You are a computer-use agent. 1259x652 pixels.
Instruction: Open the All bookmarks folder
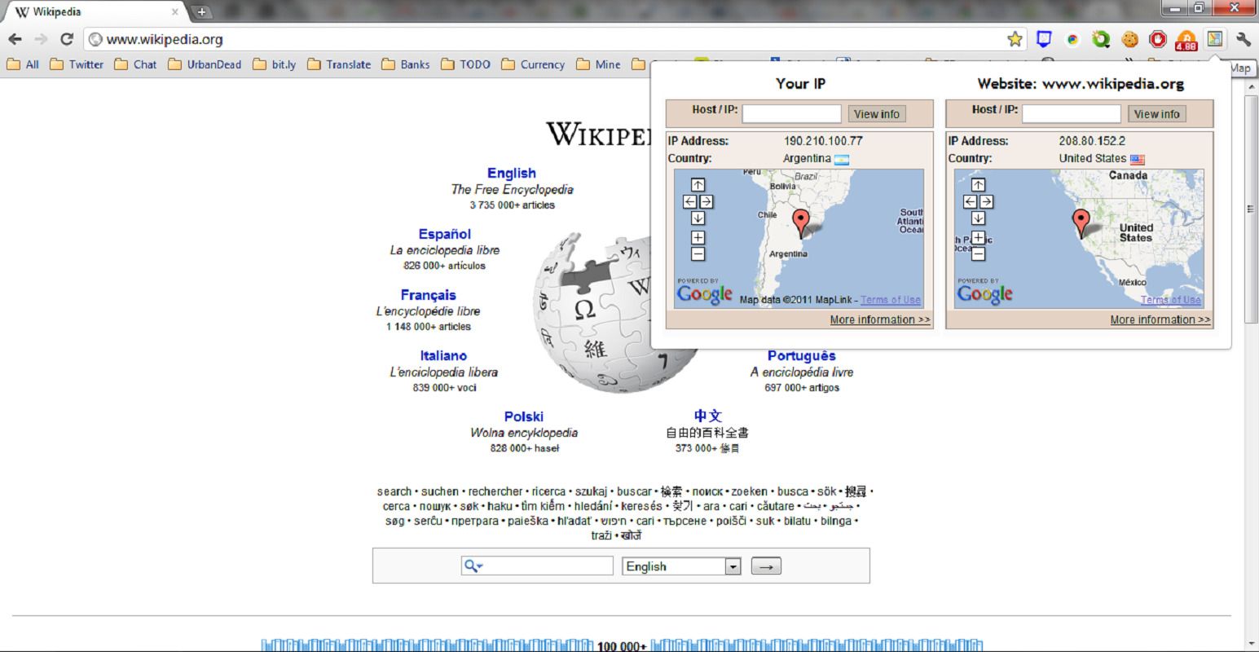[x=23, y=64]
